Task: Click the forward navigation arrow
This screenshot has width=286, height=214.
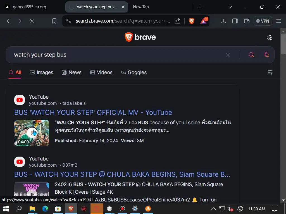Action: (20, 21)
